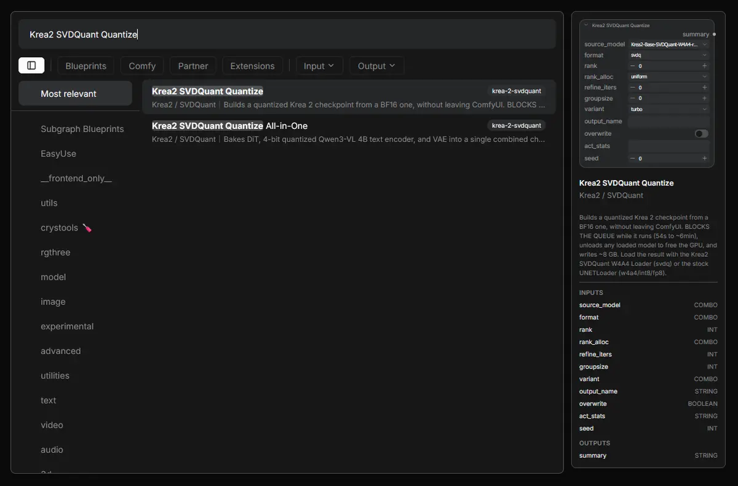Click the description starting 'Bakes DiT'

point(384,139)
